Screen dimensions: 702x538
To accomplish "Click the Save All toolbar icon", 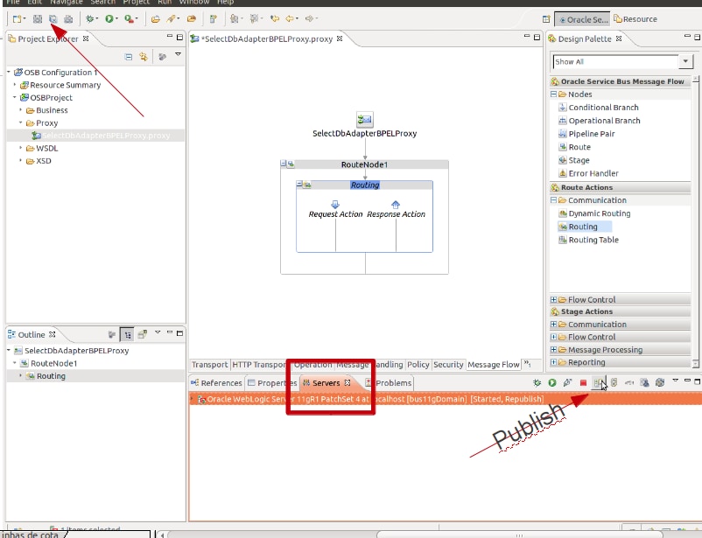I will pos(53,18).
